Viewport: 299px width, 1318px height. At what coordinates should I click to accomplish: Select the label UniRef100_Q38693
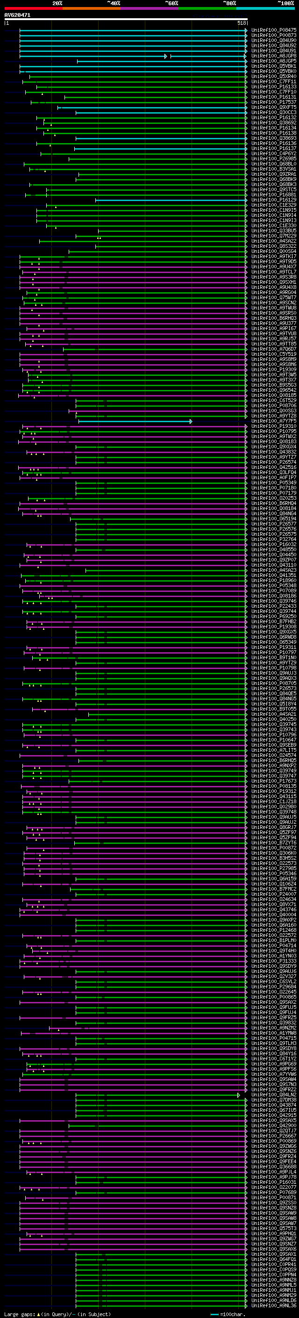(274, 138)
